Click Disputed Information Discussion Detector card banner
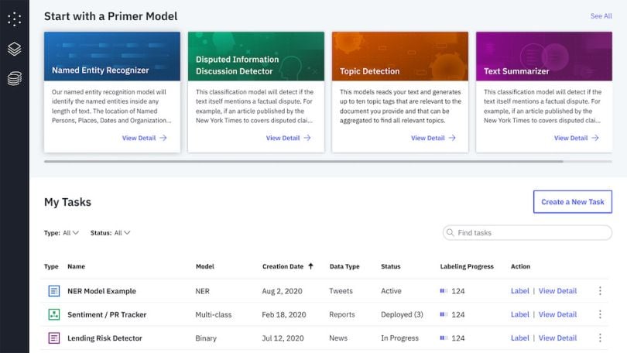627x353 pixels. coord(256,57)
